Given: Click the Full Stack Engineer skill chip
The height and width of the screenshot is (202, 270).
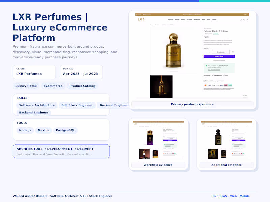Looking at the screenshot, I should click(77, 105).
